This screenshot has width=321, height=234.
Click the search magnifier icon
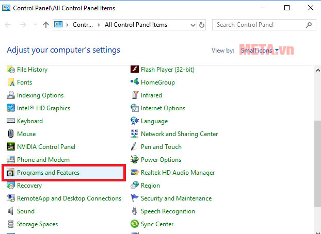click(x=309, y=25)
